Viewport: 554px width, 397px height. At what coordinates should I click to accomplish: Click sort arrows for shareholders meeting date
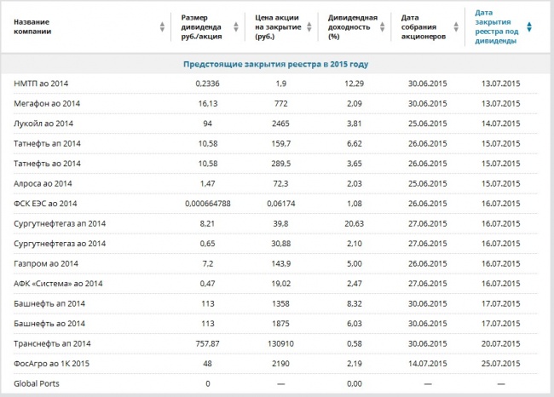[456, 27]
